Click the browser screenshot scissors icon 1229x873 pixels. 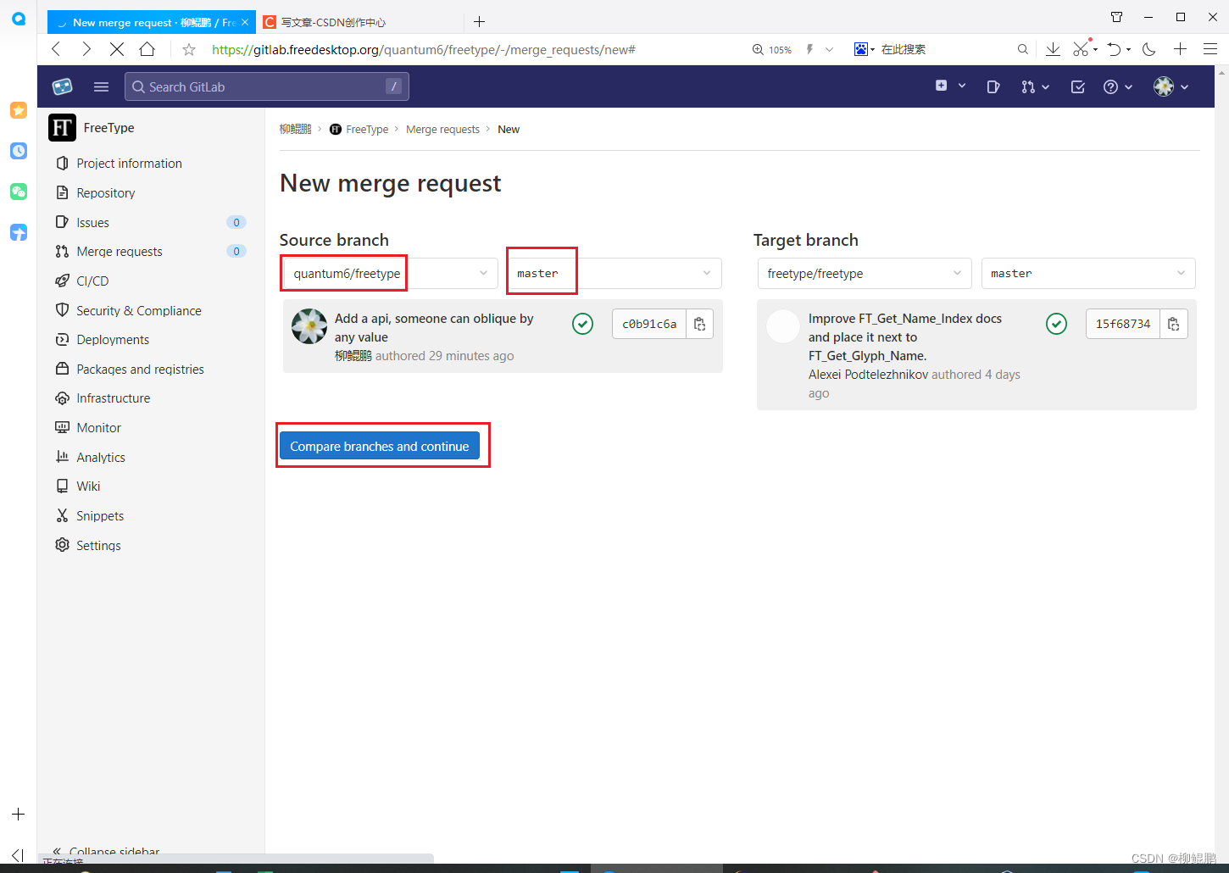click(1081, 49)
